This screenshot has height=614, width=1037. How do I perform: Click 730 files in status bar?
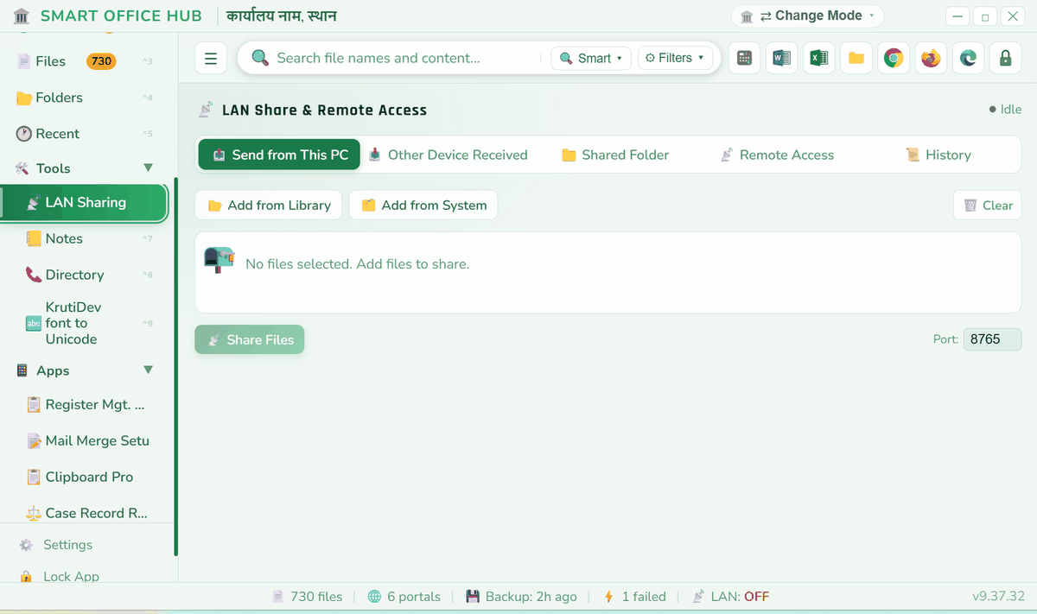(x=307, y=597)
